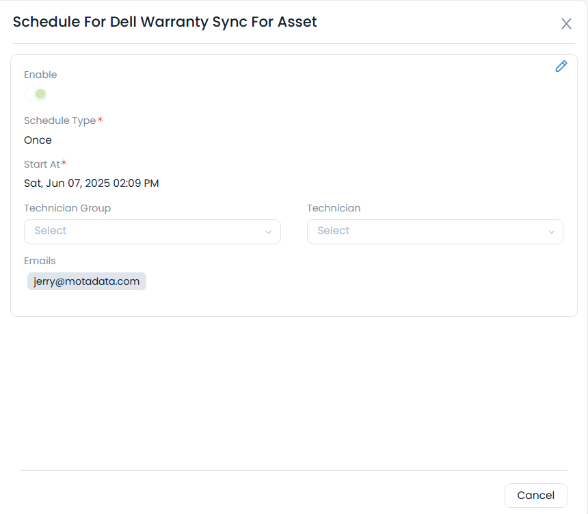Screen dimensions: 588x514
Task: Click the Schedule Type label
Action: (x=59, y=120)
